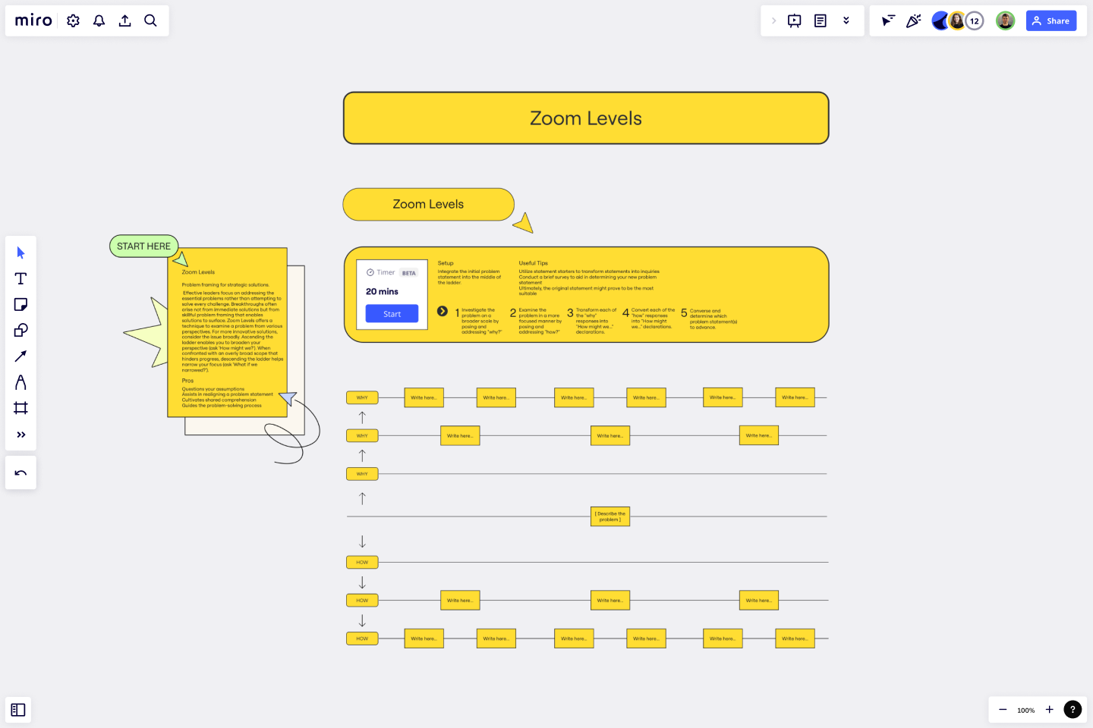Viewport: 1093px width, 728px height.
Task: Select the Shapes tool
Action: click(x=20, y=330)
